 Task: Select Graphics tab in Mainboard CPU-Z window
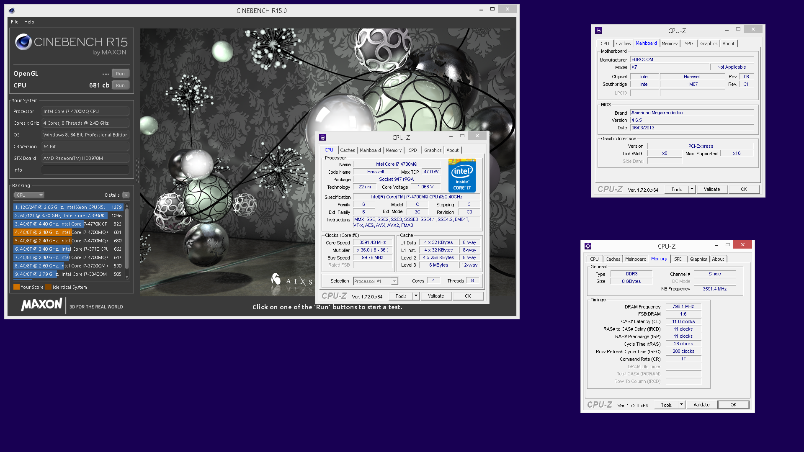coord(709,44)
